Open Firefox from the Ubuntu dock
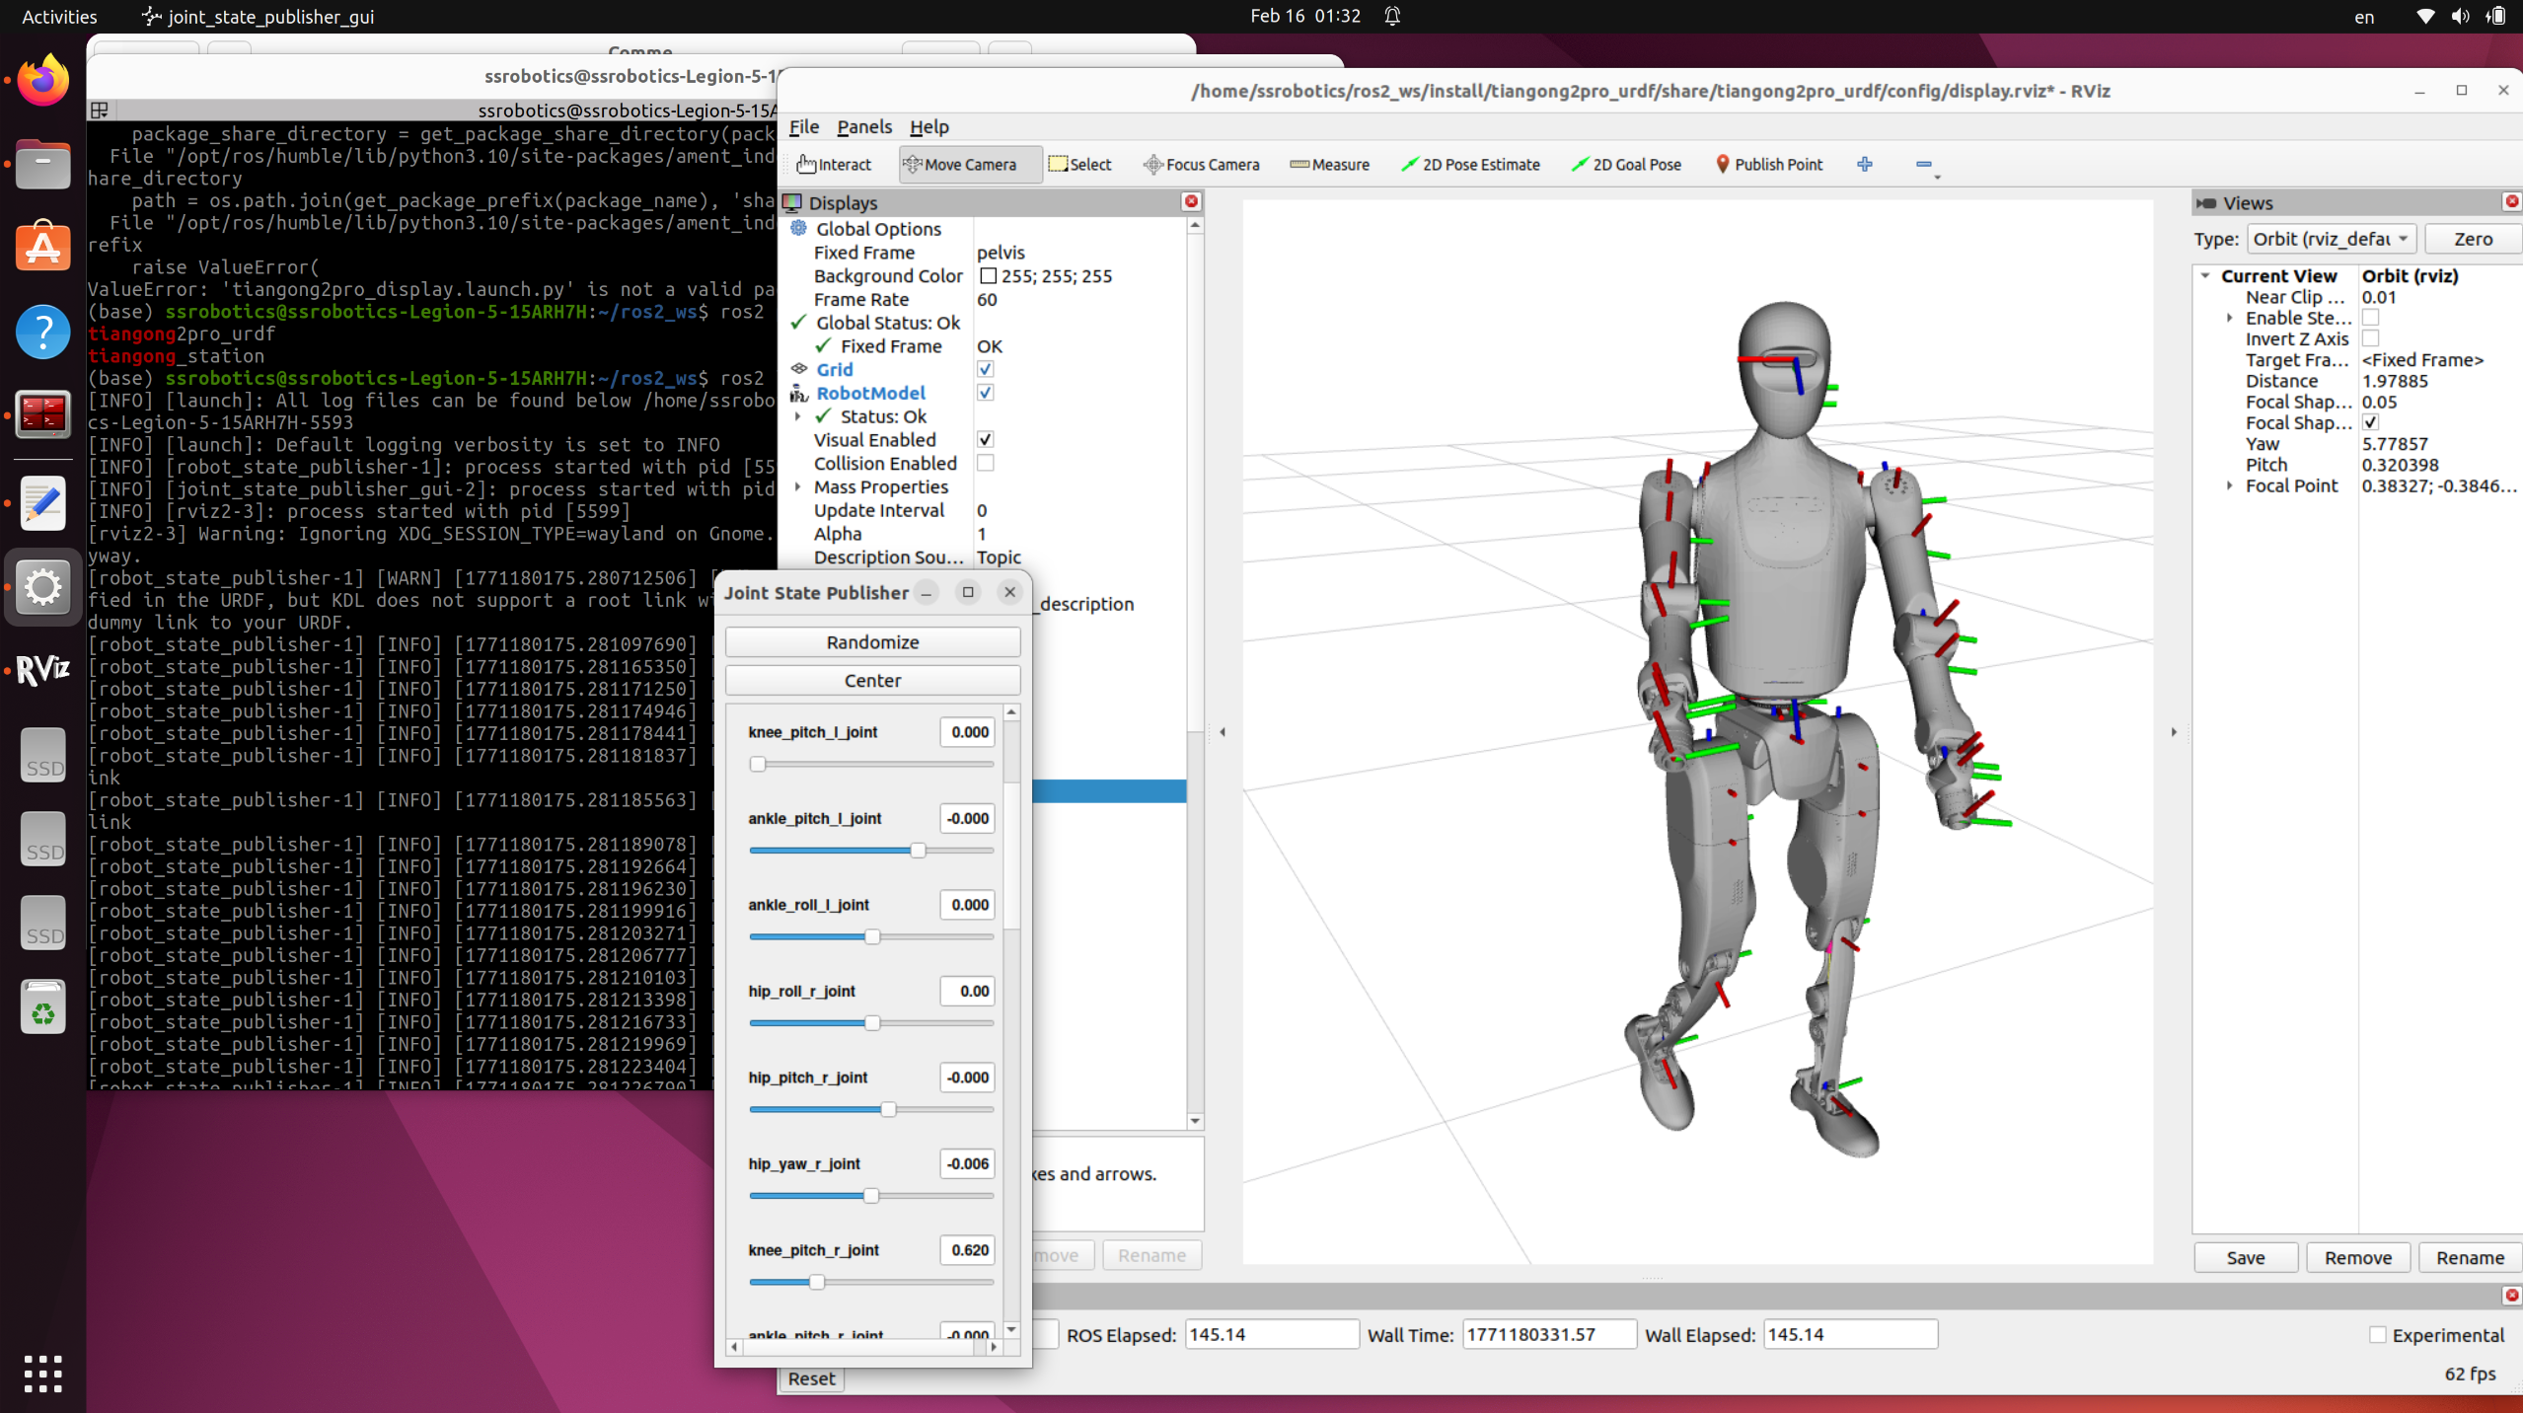2523x1413 pixels. click(x=42, y=81)
